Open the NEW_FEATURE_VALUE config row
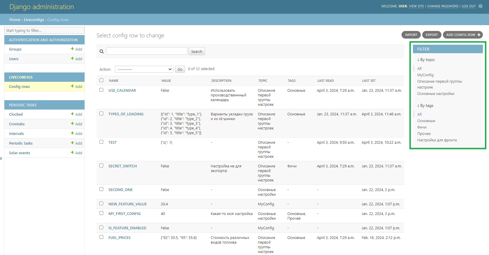 click(127, 204)
